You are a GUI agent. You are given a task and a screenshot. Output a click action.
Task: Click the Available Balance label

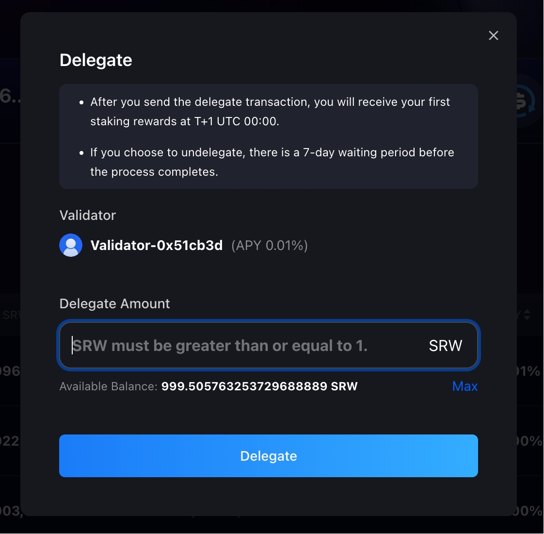click(x=108, y=386)
